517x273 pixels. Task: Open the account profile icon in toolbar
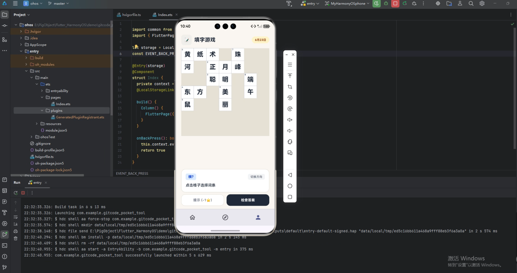(x=460, y=3)
